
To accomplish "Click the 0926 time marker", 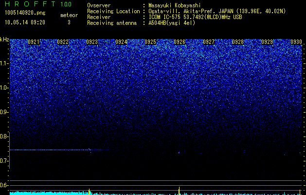I will (x=180, y=42).
